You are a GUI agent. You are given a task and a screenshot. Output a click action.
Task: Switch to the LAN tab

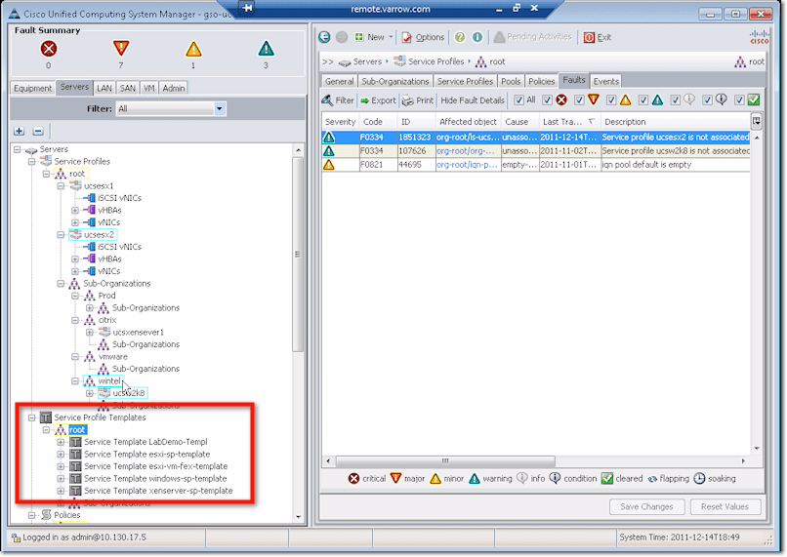(x=104, y=88)
